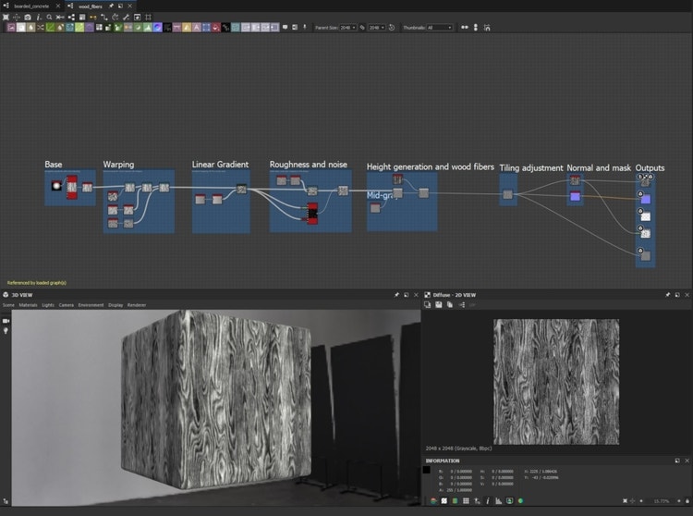Click the camera icon in 3D View sidebar

click(6, 320)
